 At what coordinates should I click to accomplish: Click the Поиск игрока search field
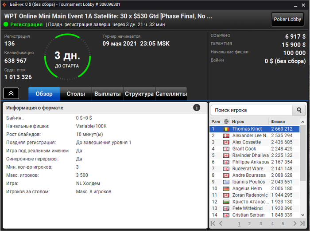coord(252,110)
